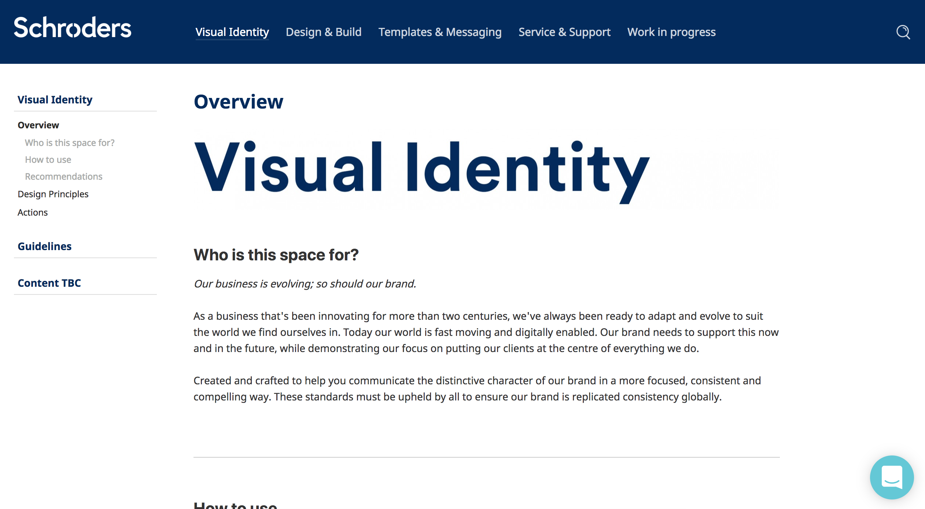Screen dimensions: 925x509
Task: Click the Who is this space for? heading
Action: tap(276, 254)
